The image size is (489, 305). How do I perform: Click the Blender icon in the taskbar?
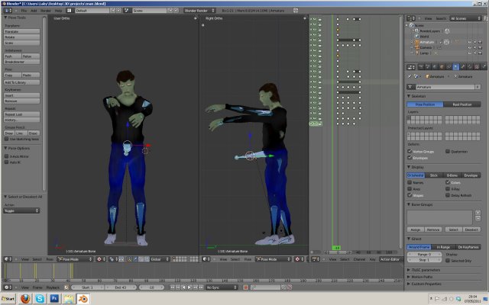click(x=83, y=299)
